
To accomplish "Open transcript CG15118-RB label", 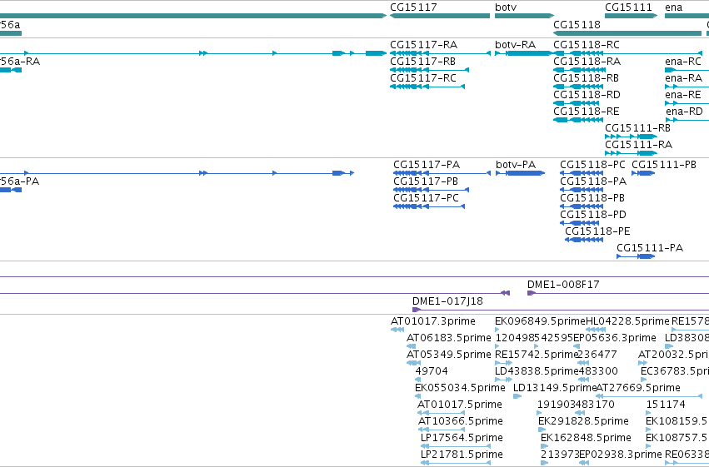I will click(x=586, y=78).
